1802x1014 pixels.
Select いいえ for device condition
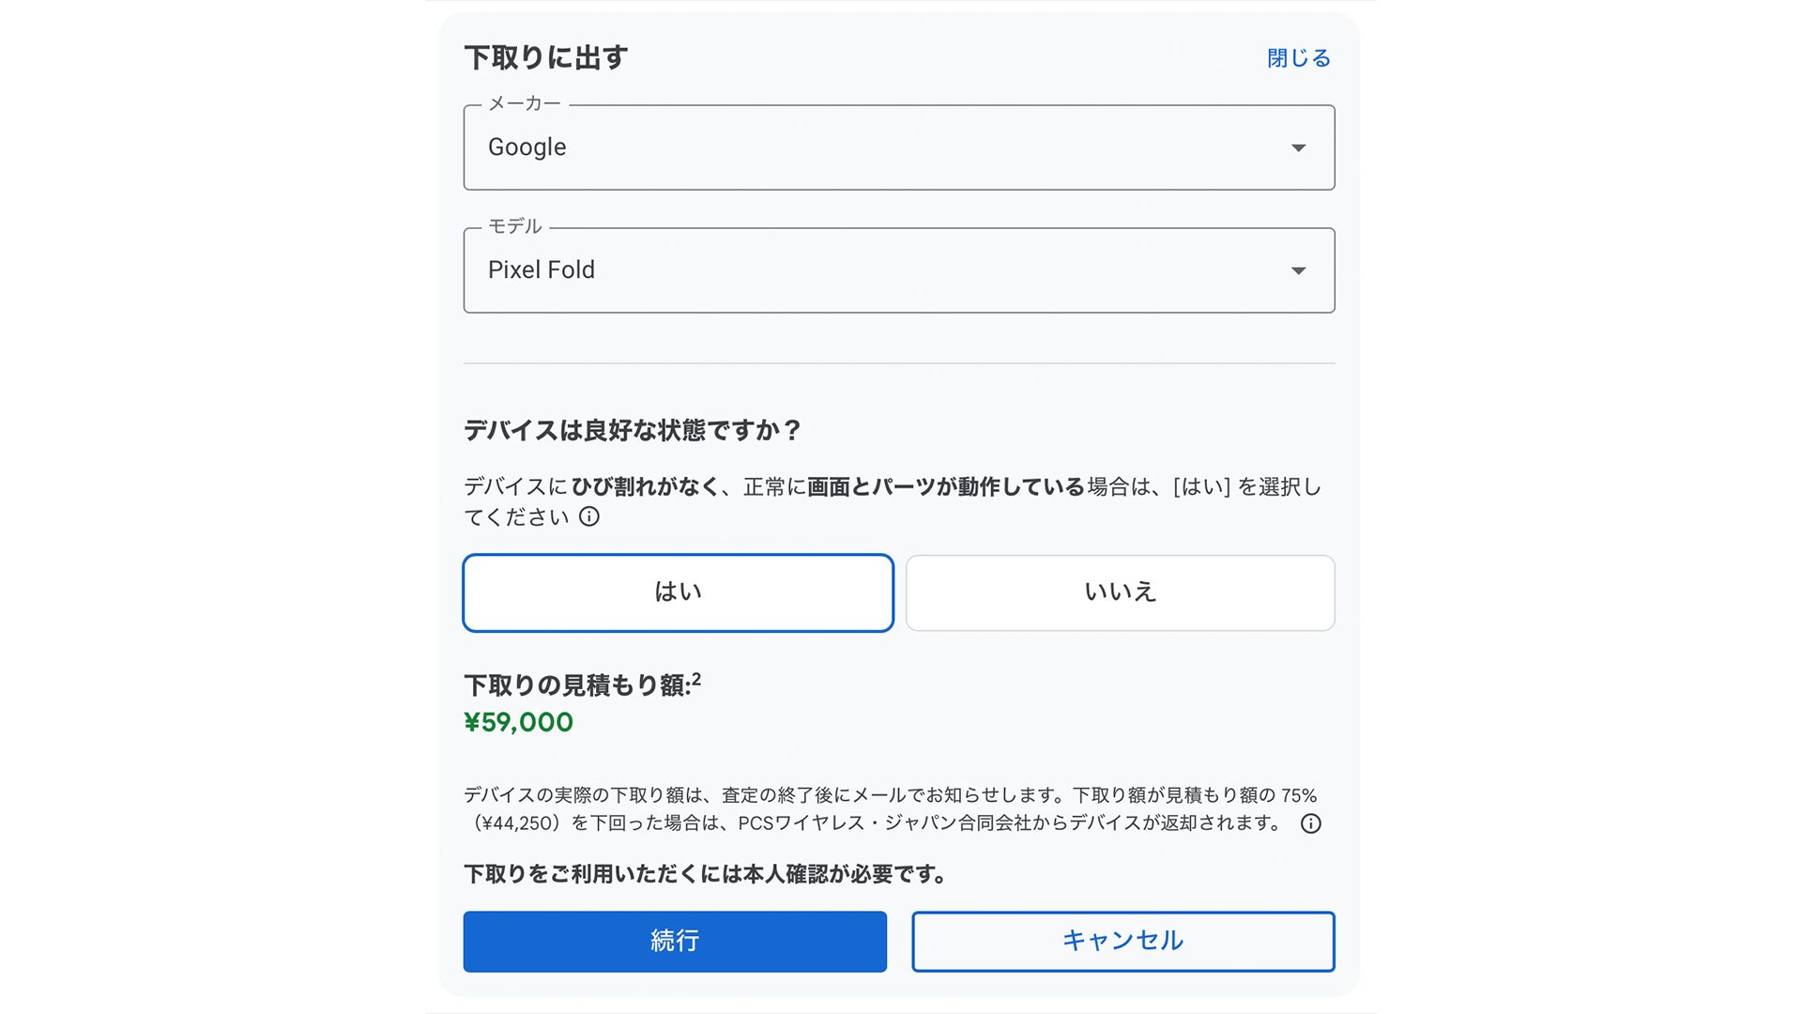pyautogui.click(x=1120, y=592)
